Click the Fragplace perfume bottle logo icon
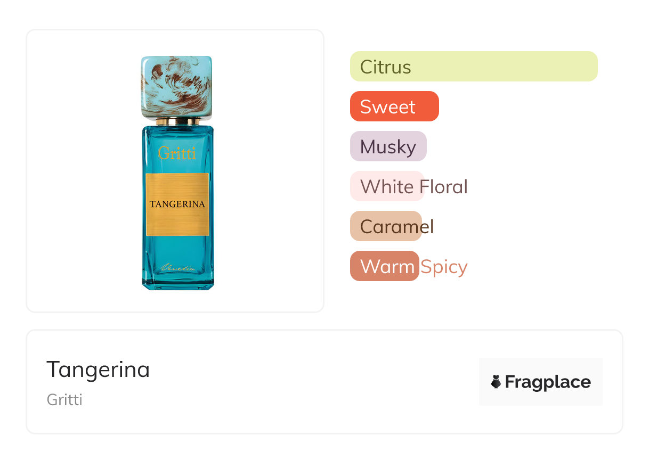Viewport: 649px width, 460px height. pos(496,382)
